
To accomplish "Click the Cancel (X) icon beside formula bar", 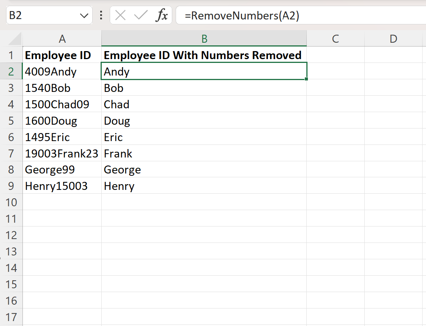I will 120,16.
